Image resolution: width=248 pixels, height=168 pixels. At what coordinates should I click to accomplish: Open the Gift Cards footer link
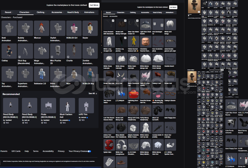click(16, 151)
